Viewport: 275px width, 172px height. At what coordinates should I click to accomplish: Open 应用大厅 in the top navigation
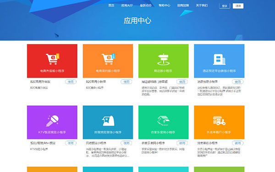click(x=127, y=5)
